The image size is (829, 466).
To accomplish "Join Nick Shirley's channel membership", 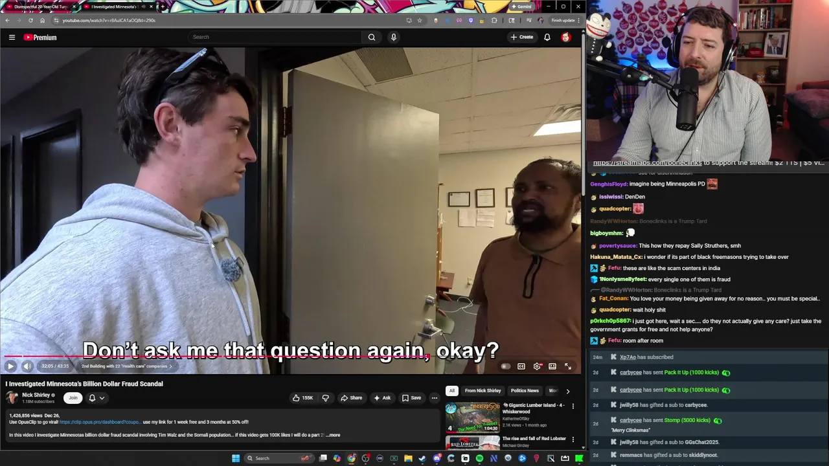I will click(x=73, y=398).
